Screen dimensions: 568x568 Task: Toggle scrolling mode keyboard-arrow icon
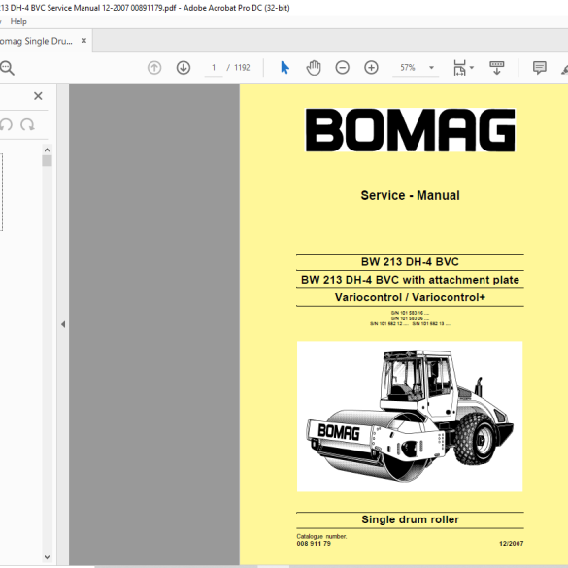point(497,68)
